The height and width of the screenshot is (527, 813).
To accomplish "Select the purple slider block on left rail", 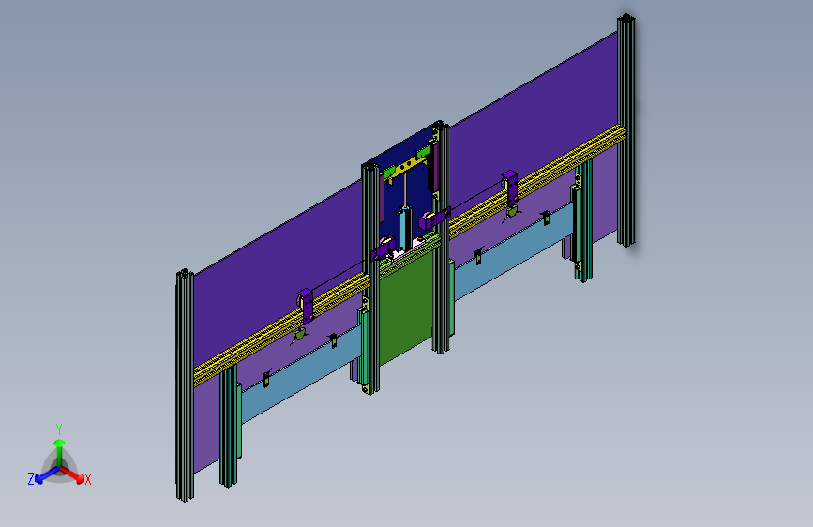I will pos(307,306).
